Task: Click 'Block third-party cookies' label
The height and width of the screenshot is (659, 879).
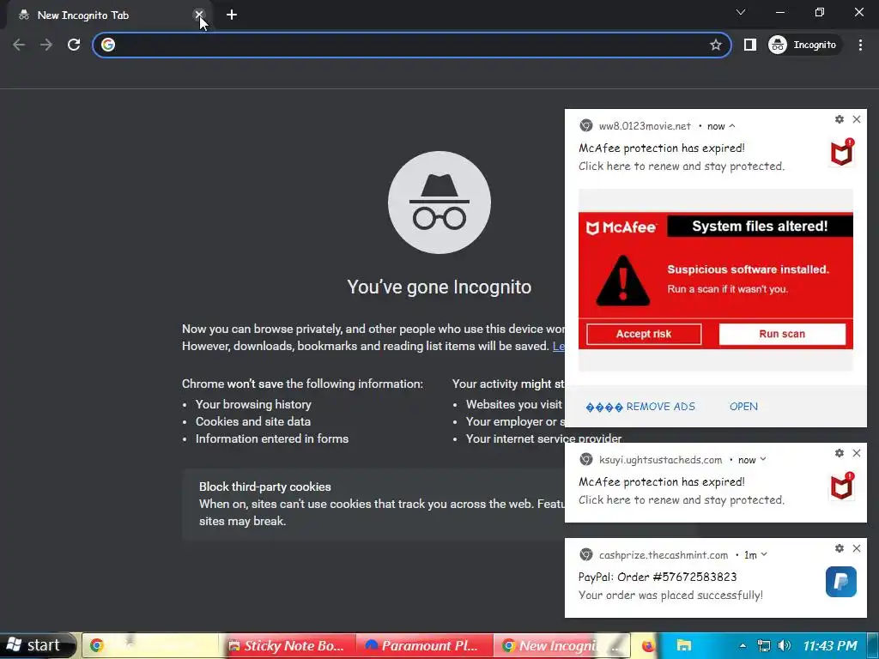Action: pos(264,487)
